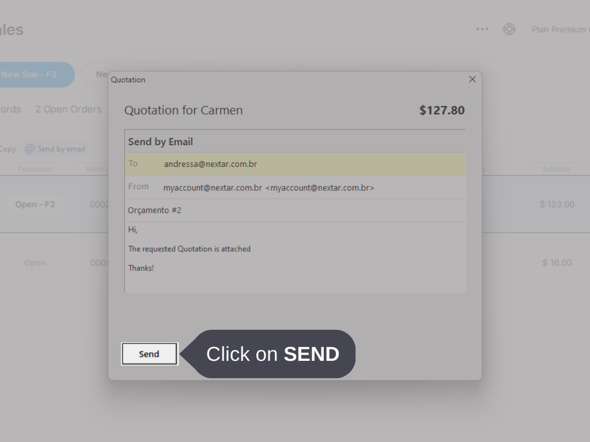Click the Subtotal column header
The image size is (590, 442).
pos(555,169)
